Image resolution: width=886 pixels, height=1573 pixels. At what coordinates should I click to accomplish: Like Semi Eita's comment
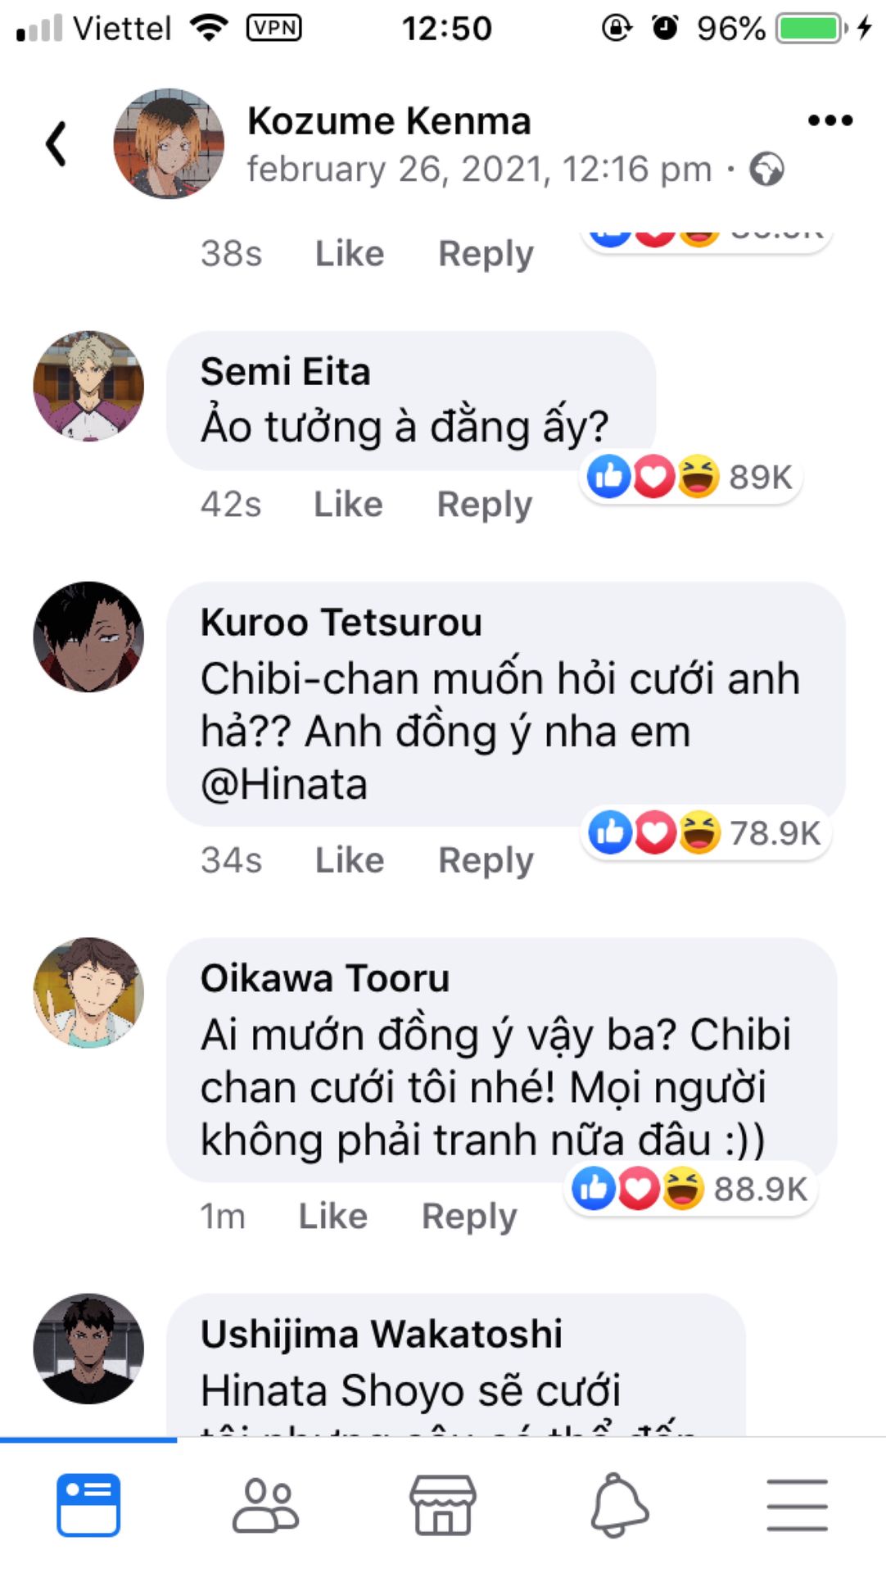[348, 504]
